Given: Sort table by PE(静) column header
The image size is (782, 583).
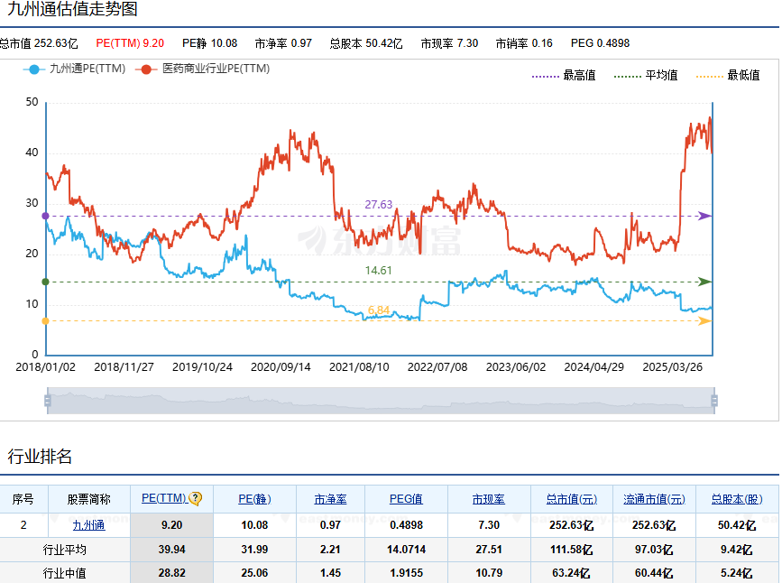Looking at the screenshot, I should pyautogui.click(x=254, y=499).
